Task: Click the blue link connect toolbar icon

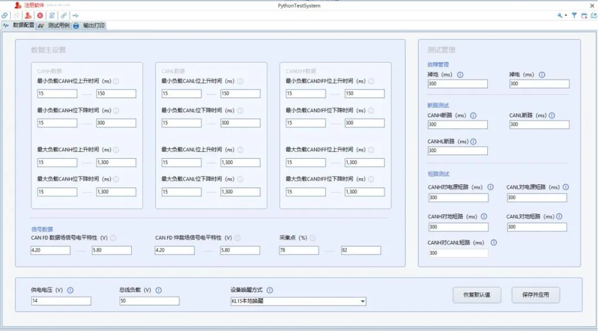Action: coord(4,15)
